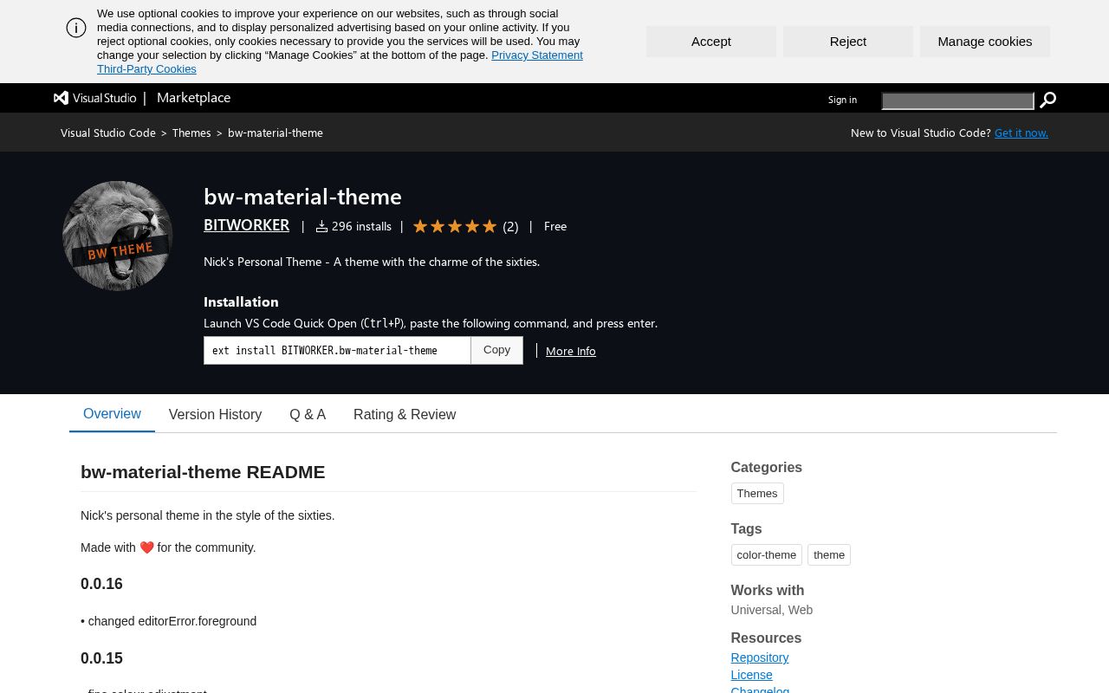The image size is (1109, 693).
Task: Click the search magnifier icon
Action: pyautogui.click(x=1047, y=100)
